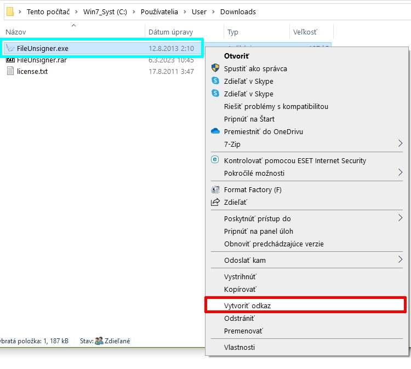411x369 pixels.
Task: Select Vytvoriť odkaz from context menu
Action: [x=247, y=305]
